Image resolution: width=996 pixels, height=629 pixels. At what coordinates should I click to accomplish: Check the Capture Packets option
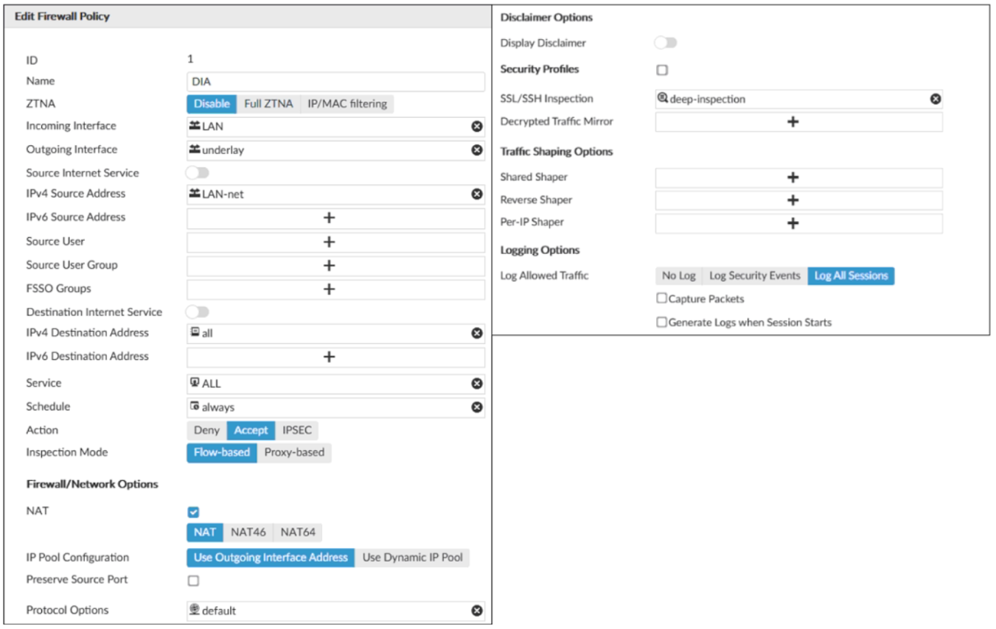(662, 299)
